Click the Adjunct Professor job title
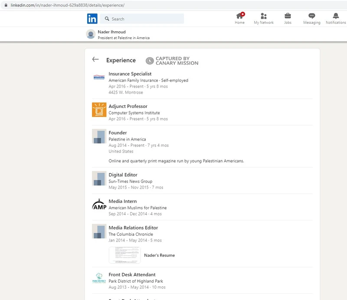The image size is (347, 300). tap(128, 106)
